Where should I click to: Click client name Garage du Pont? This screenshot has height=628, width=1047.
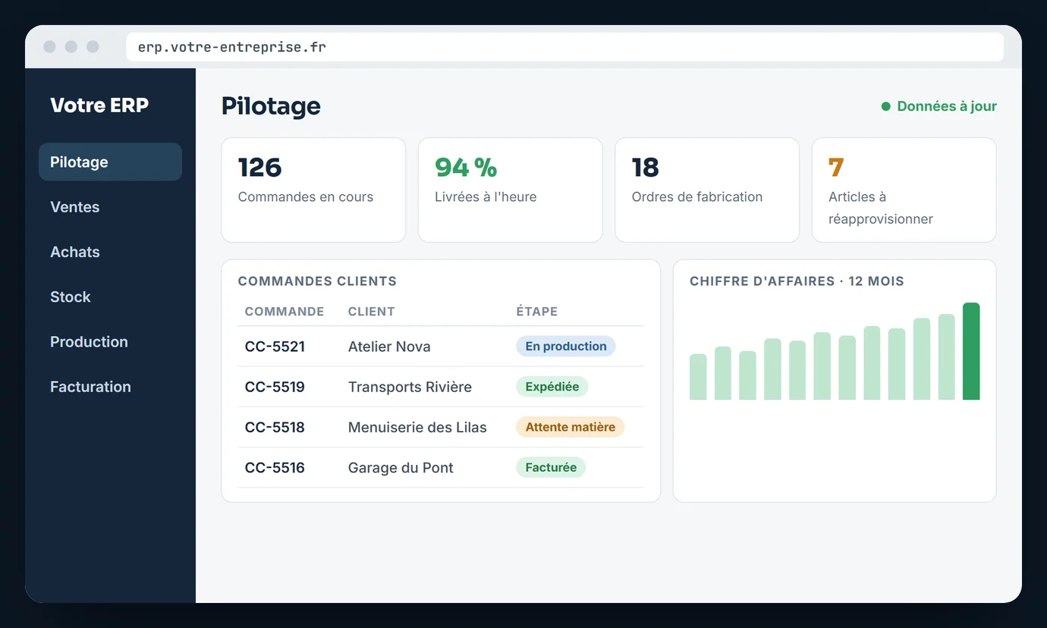coord(401,467)
